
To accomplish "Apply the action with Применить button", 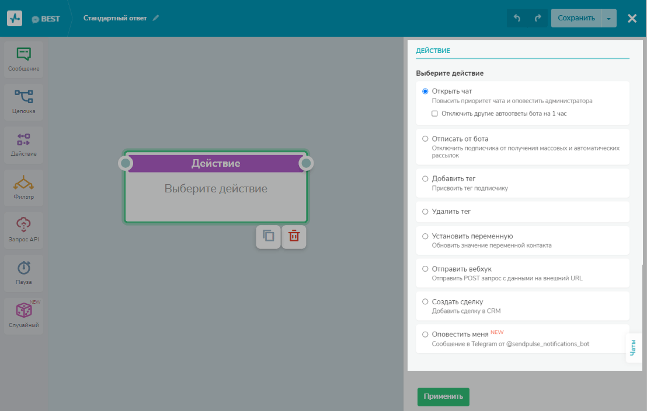I will coord(443,396).
